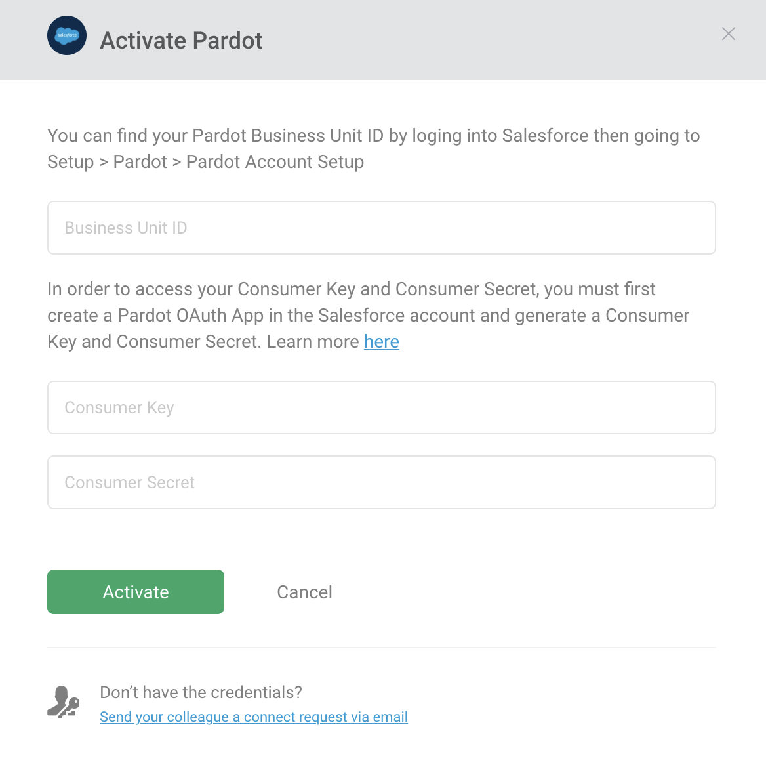
Task: Open the Learn more "here" link
Action: [381, 342]
